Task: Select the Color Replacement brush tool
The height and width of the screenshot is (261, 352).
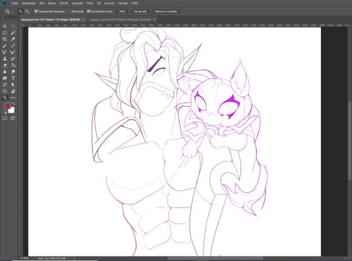Action: coord(5,52)
